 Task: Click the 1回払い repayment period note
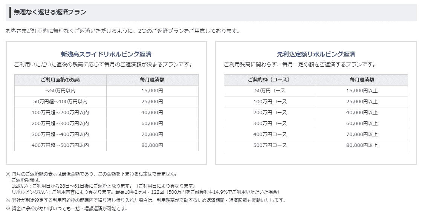click(103, 186)
